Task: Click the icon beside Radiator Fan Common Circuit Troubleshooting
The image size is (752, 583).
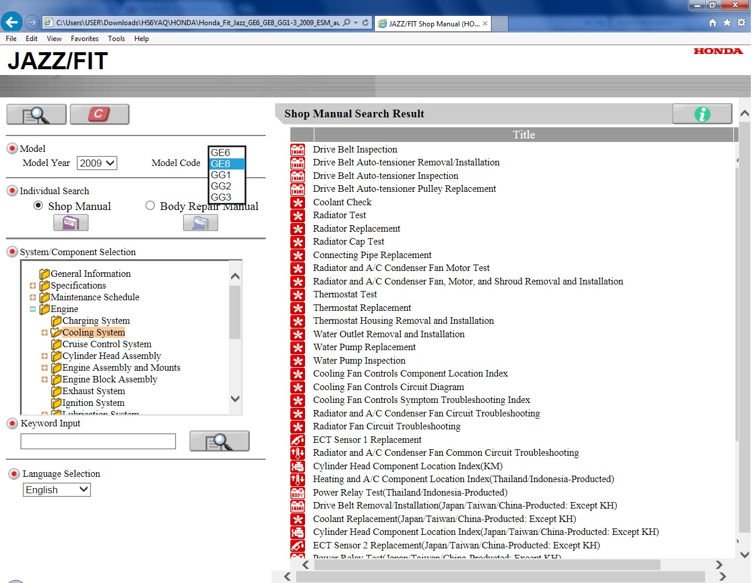Action: tap(298, 453)
